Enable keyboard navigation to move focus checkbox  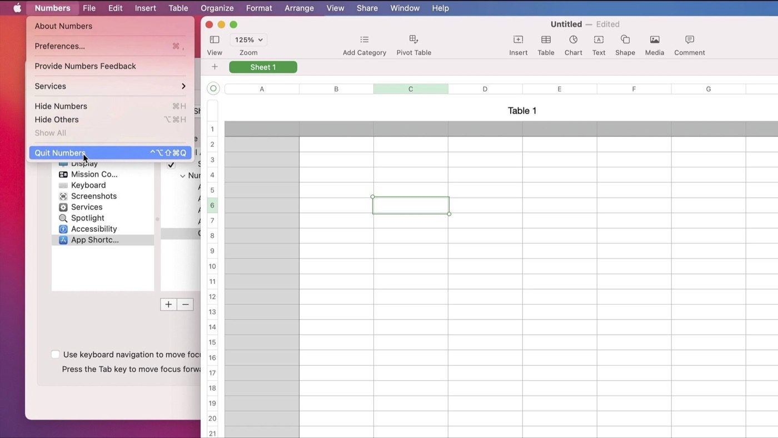[56, 355]
